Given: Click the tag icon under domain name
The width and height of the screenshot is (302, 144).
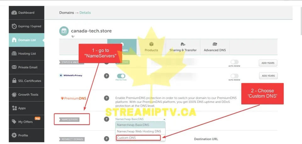Looking at the screenshot, I should 73,36.
